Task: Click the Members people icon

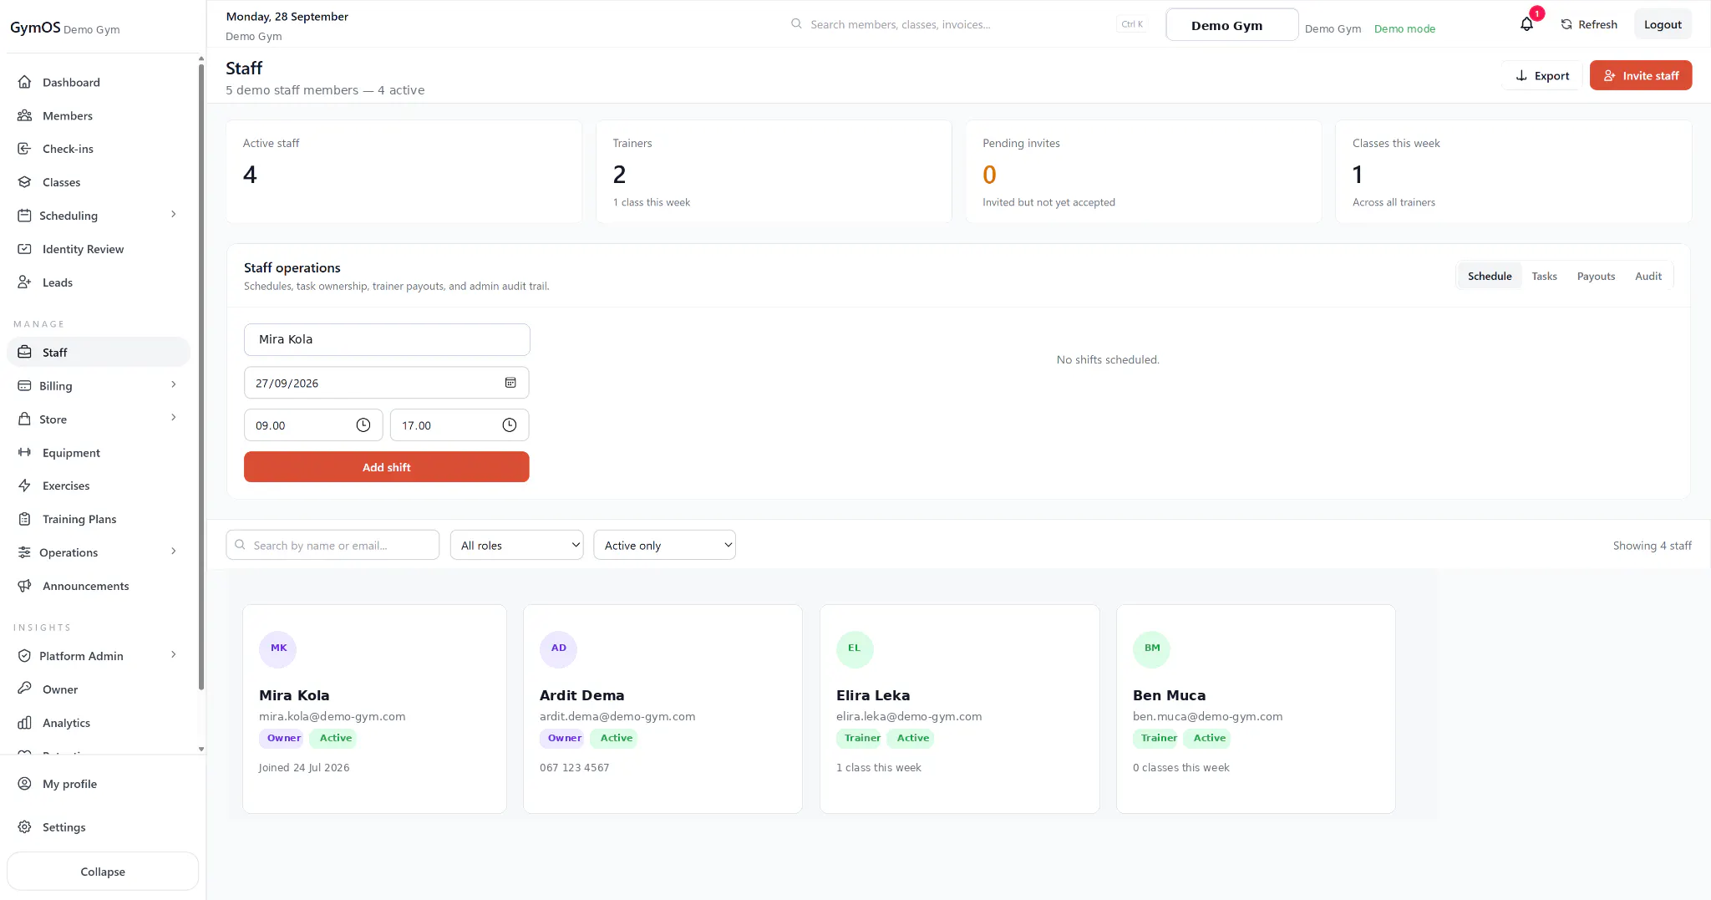Action: tap(24, 115)
